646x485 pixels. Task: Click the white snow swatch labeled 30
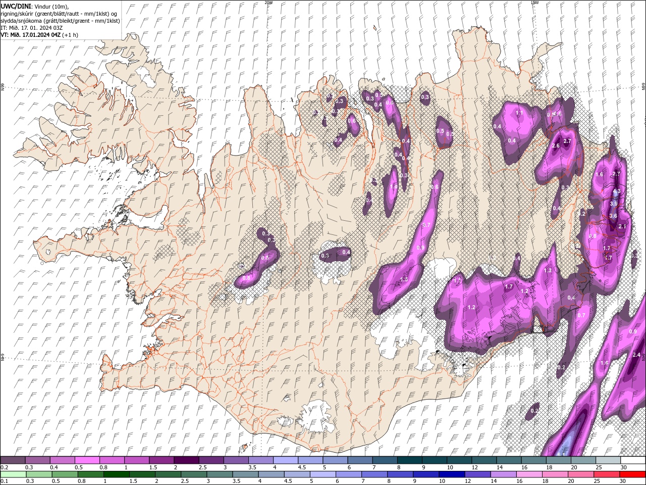(x=633, y=460)
